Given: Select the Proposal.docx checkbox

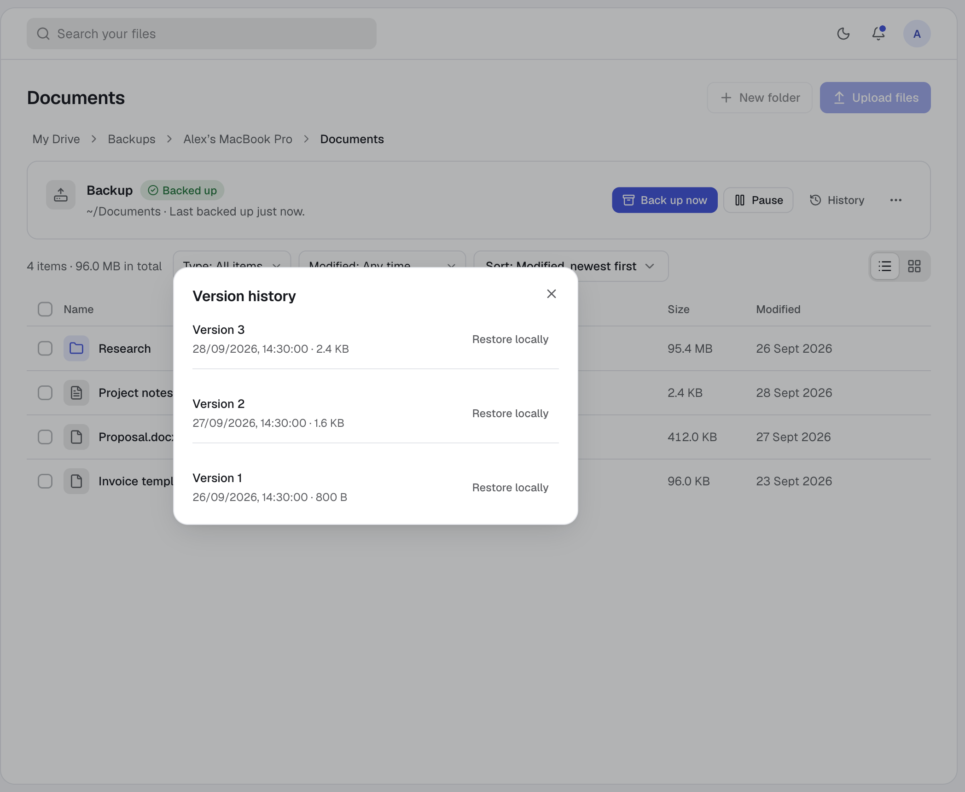Looking at the screenshot, I should pos(45,437).
